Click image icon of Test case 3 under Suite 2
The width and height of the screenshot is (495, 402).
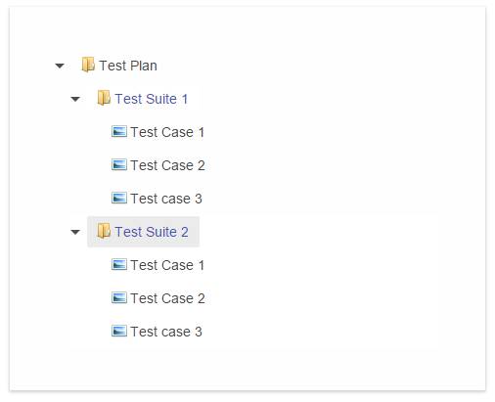119,331
